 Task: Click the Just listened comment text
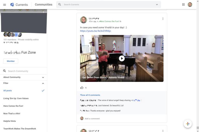pos(111,105)
